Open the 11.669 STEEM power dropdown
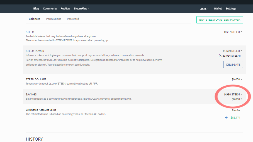 (232, 51)
